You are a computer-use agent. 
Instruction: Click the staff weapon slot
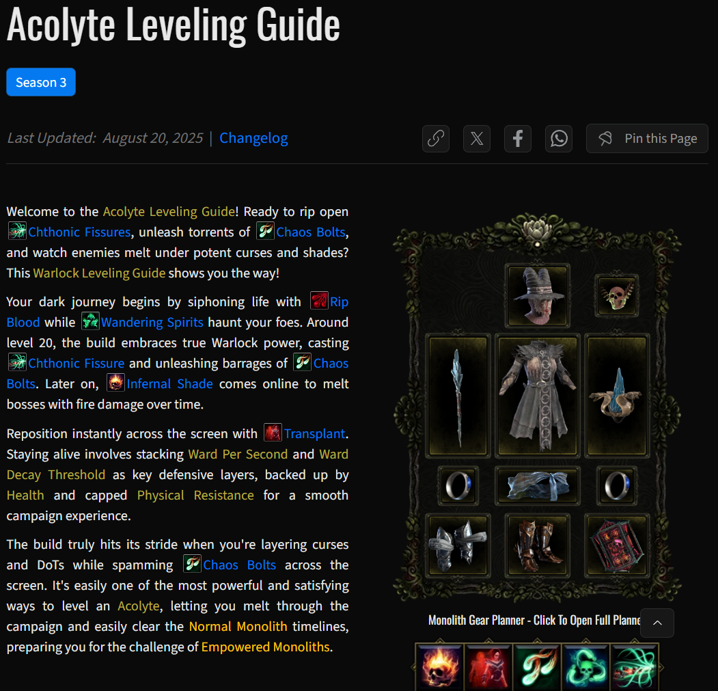pos(458,396)
